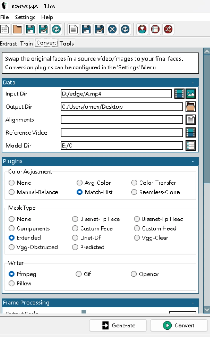This screenshot has width=210, height=337.
Task: Click the Input Dir image folder browse icon
Action: point(191,94)
